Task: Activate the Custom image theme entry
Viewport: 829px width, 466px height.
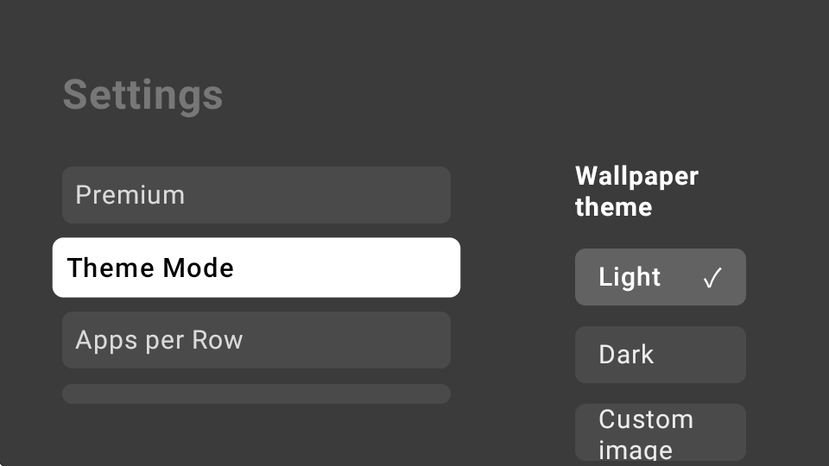Action: (660, 432)
